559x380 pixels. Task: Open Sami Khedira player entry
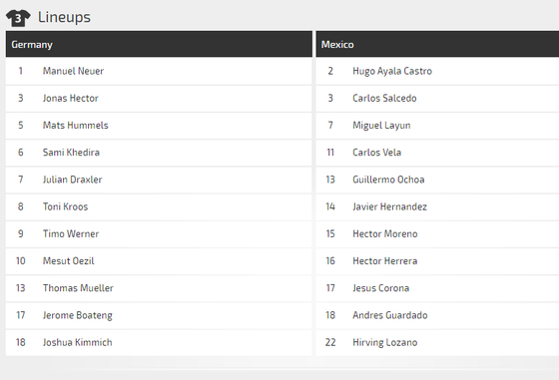71,153
